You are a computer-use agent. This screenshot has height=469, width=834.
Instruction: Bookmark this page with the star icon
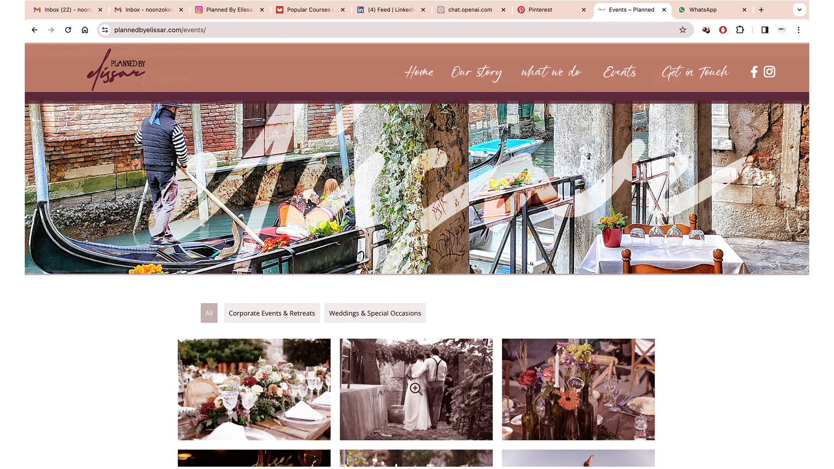pyautogui.click(x=682, y=30)
